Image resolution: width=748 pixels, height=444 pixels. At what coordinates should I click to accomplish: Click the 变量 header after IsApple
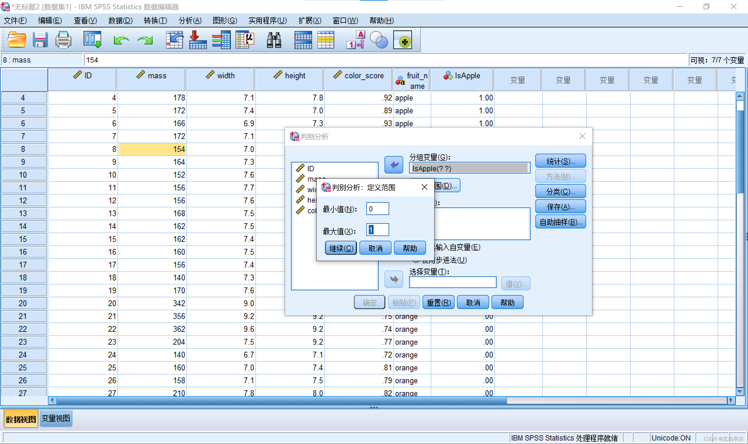pos(517,80)
